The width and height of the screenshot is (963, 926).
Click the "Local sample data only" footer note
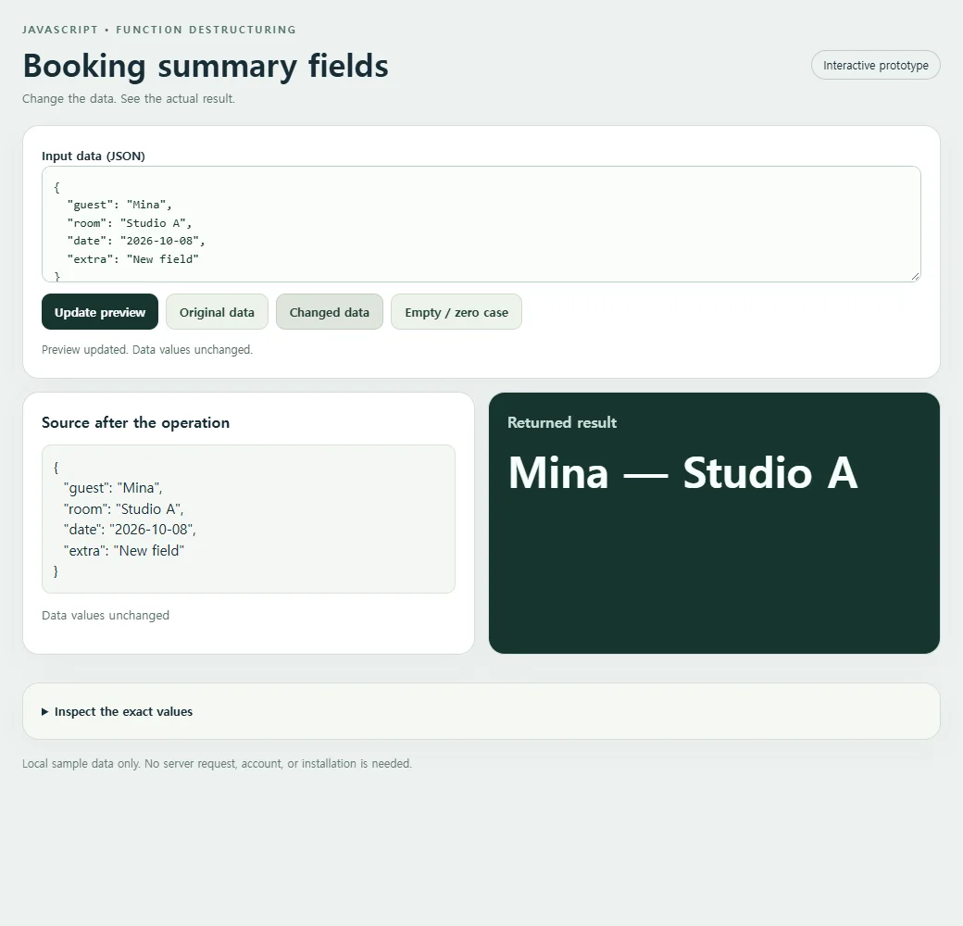tap(217, 763)
